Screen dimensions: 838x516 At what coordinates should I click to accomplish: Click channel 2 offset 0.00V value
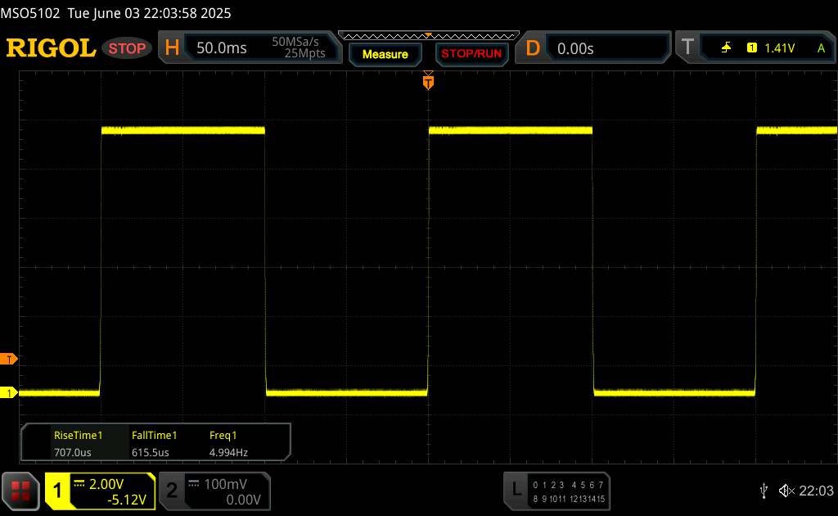click(x=243, y=500)
